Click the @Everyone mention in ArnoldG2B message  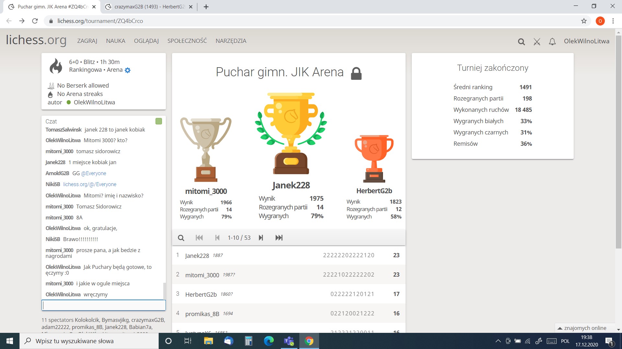pyautogui.click(x=94, y=173)
